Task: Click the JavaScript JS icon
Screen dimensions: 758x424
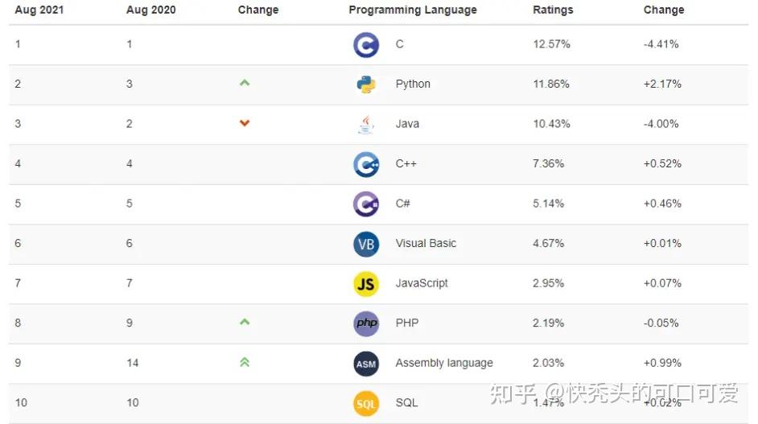Action: [x=366, y=283]
